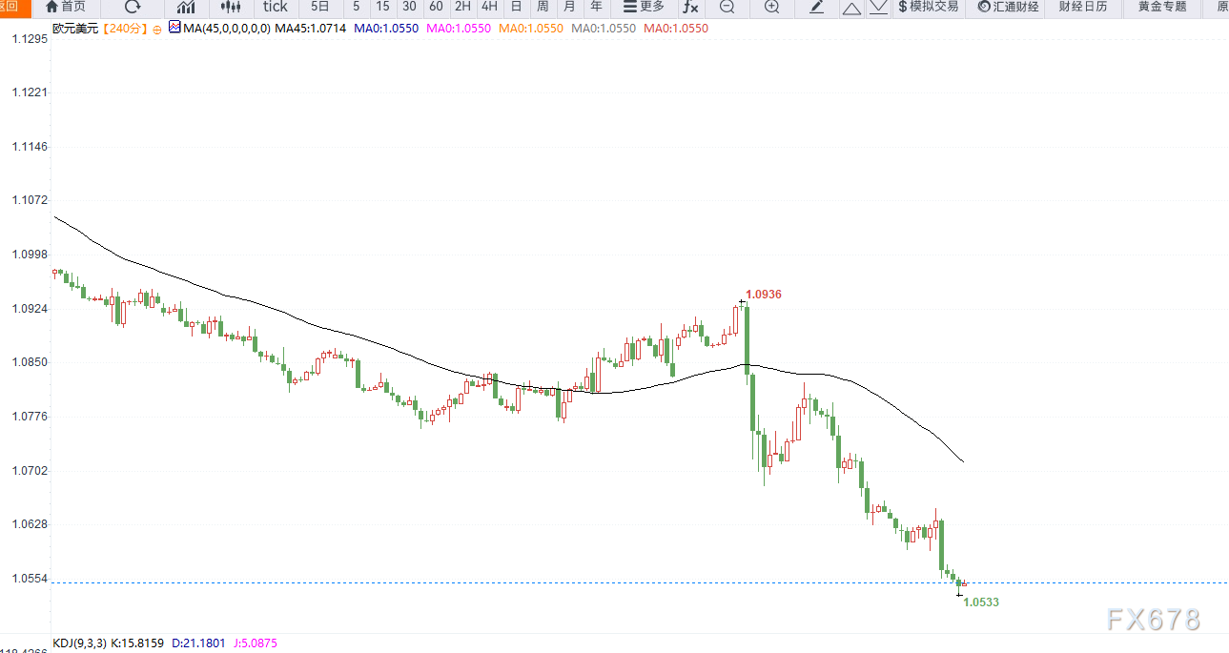Viewport: 1229px width, 653px height.
Task: Open the fx formula indicator tool
Action: coord(689,7)
